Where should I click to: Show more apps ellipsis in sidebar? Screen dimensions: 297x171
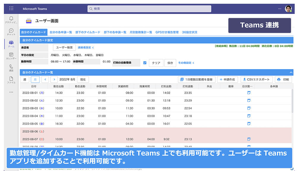point(11,92)
